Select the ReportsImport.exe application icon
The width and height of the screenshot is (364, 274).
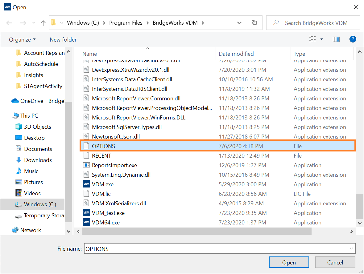(86, 165)
